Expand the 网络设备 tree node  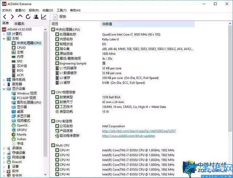[x=4, y=158]
